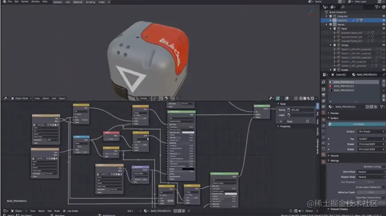The width and height of the screenshot is (386, 216).
Task: Hide the Decals collection eye icon
Action: [383, 25]
